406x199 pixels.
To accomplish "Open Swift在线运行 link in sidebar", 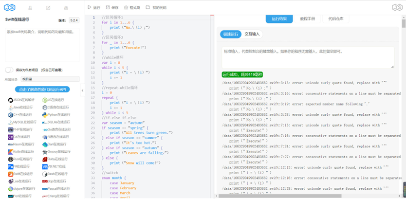I will pos(20,174).
